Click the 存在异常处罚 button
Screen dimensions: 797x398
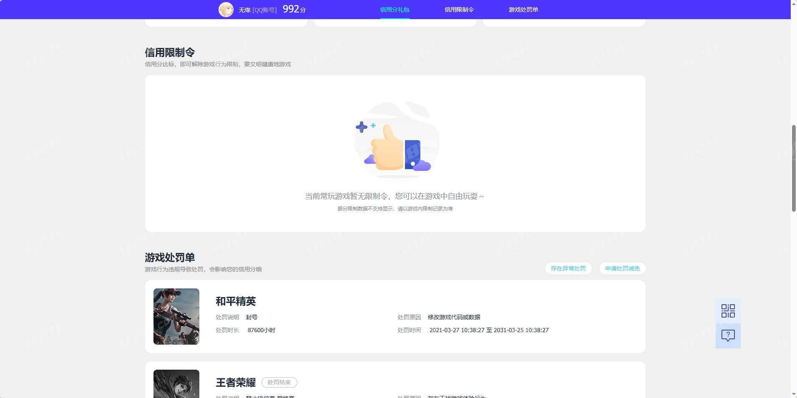tap(568, 268)
